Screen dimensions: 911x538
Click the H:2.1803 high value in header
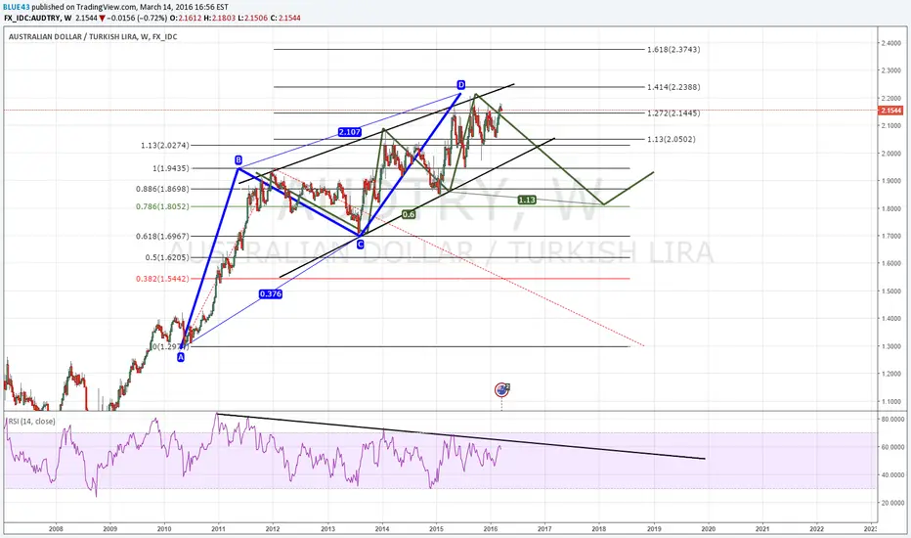click(220, 18)
